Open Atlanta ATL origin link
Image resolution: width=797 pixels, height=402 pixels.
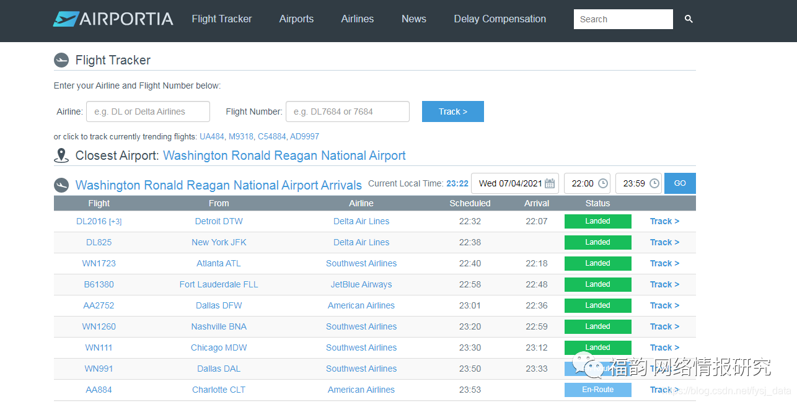click(x=219, y=263)
